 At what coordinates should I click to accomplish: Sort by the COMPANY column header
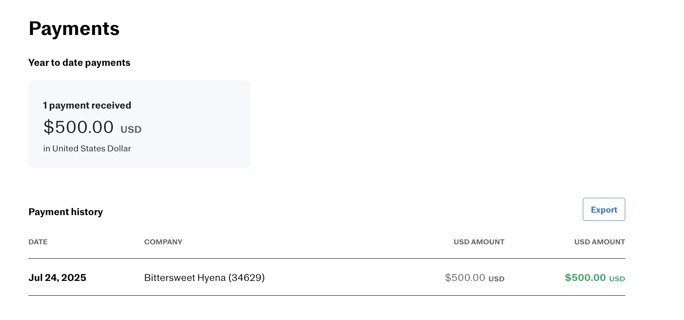pos(163,242)
